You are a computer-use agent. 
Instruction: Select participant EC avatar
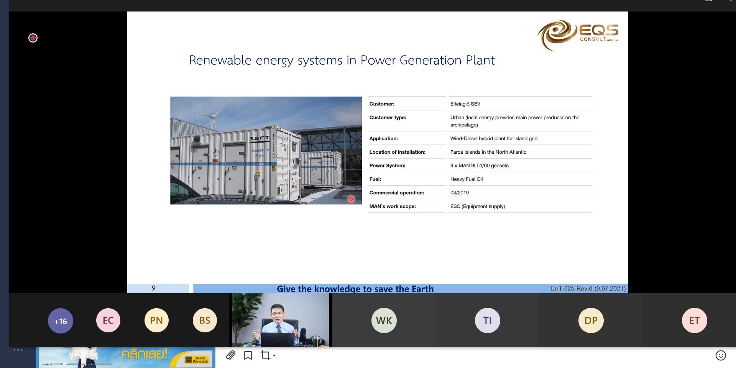[x=108, y=320]
